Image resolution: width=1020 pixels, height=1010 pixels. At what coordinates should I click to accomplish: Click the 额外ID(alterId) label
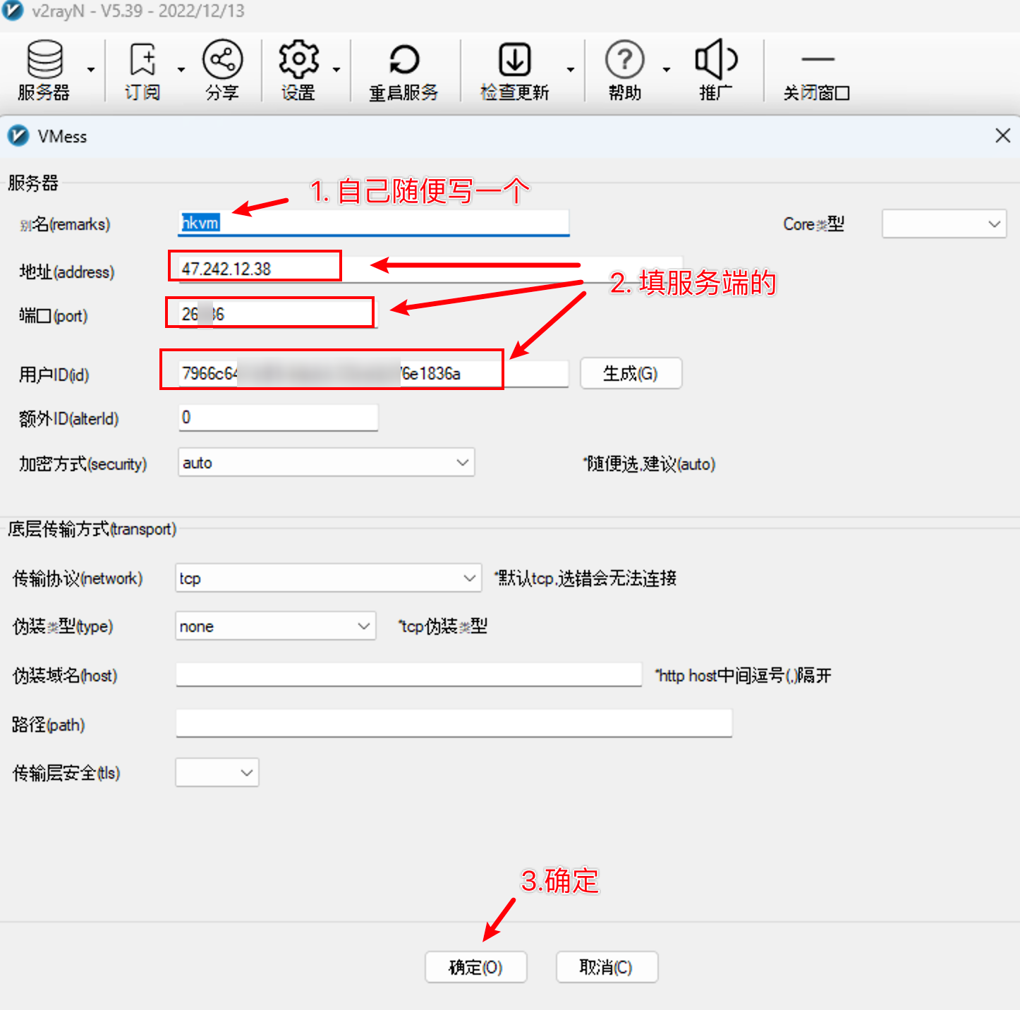coord(69,419)
